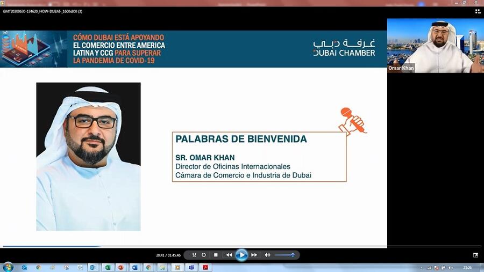Click the GMT20200630 video title text
The height and width of the screenshot is (272, 484).
[x=42, y=11]
